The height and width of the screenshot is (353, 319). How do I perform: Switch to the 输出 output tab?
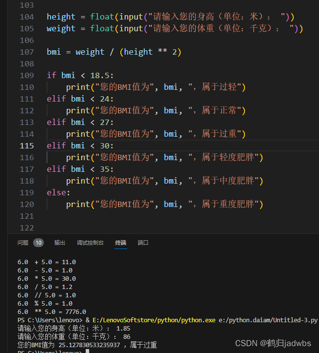click(x=60, y=243)
